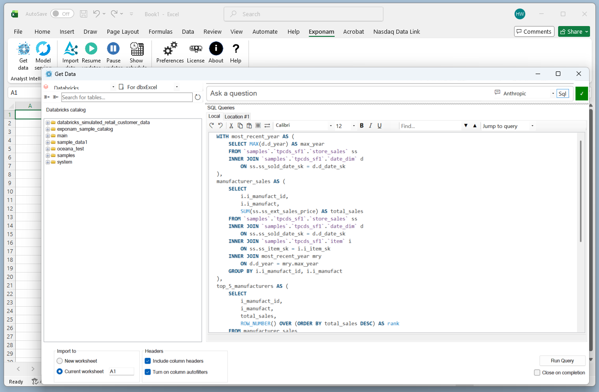Click the find next down-arrow icon

tap(466, 126)
